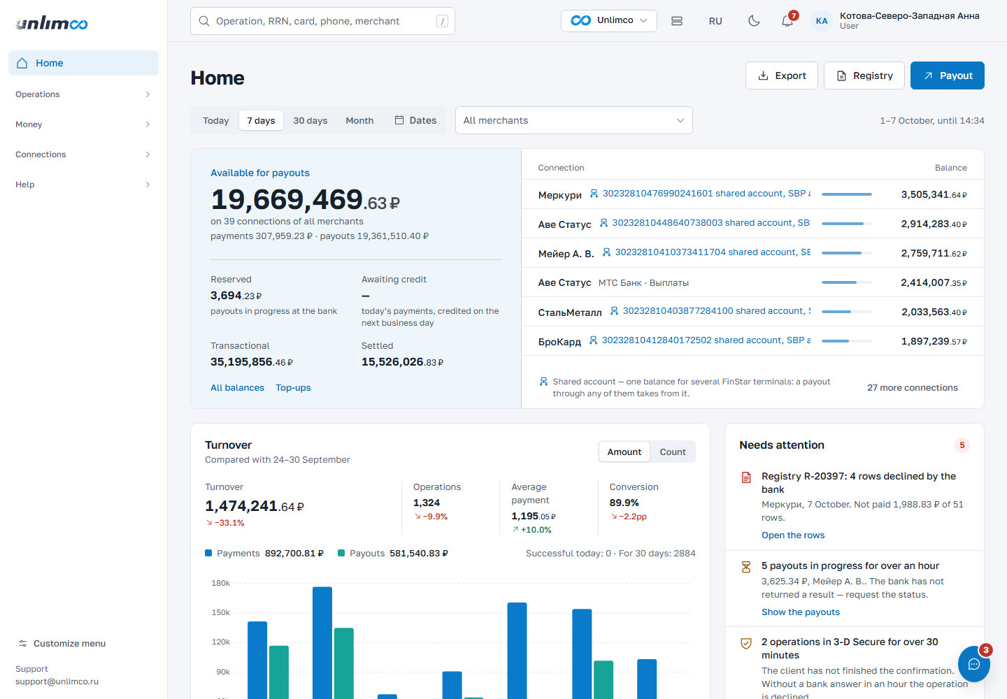This screenshot has height=699, width=1007.
Task: Click the Customize menu sliders icon
Action: click(x=22, y=643)
